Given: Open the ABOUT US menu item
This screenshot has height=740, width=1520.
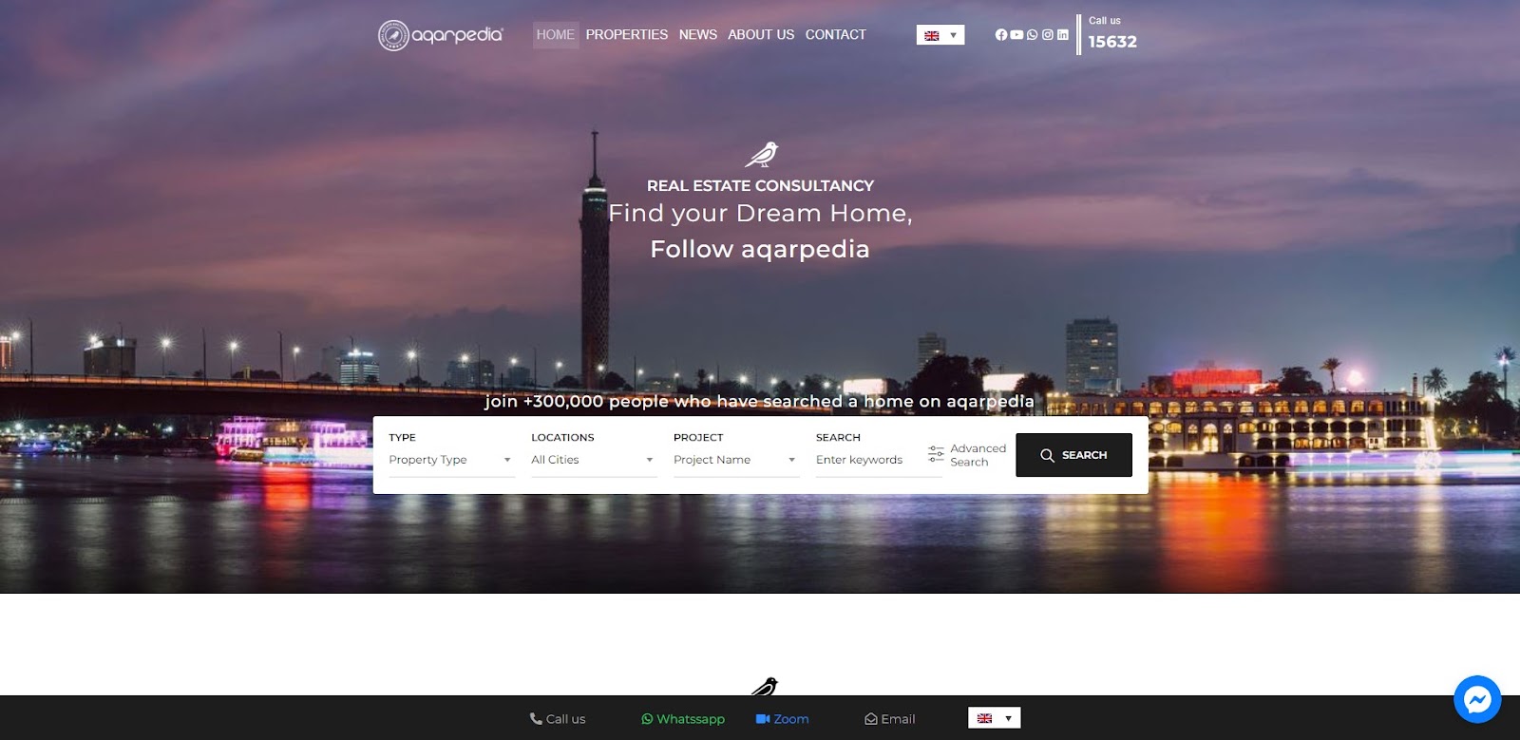Looking at the screenshot, I should [x=761, y=35].
